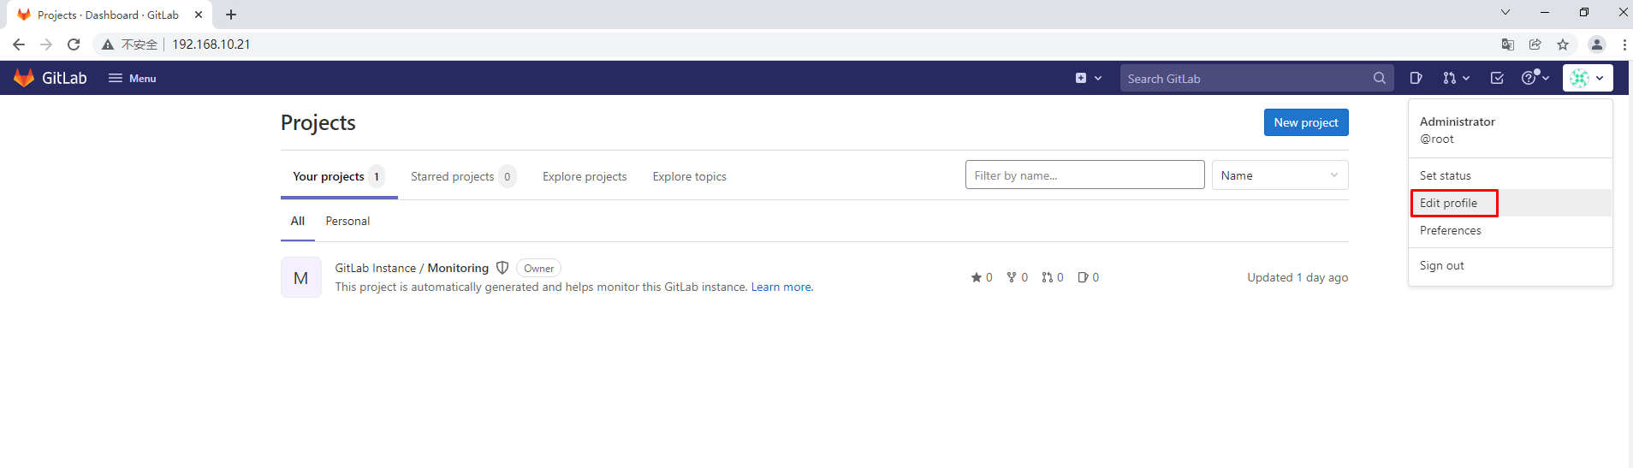The image size is (1633, 468).
Task: Open the Name sort dropdown
Action: 1280,175
